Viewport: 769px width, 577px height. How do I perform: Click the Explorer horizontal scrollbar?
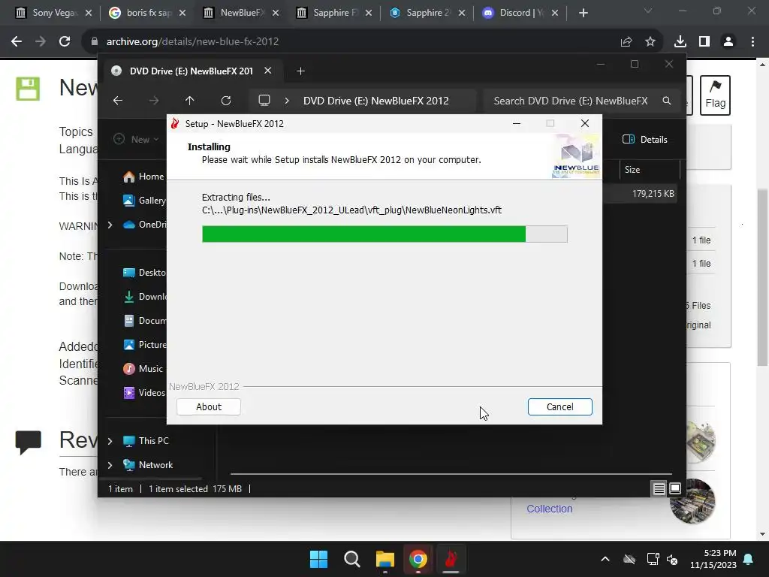tap(451, 474)
